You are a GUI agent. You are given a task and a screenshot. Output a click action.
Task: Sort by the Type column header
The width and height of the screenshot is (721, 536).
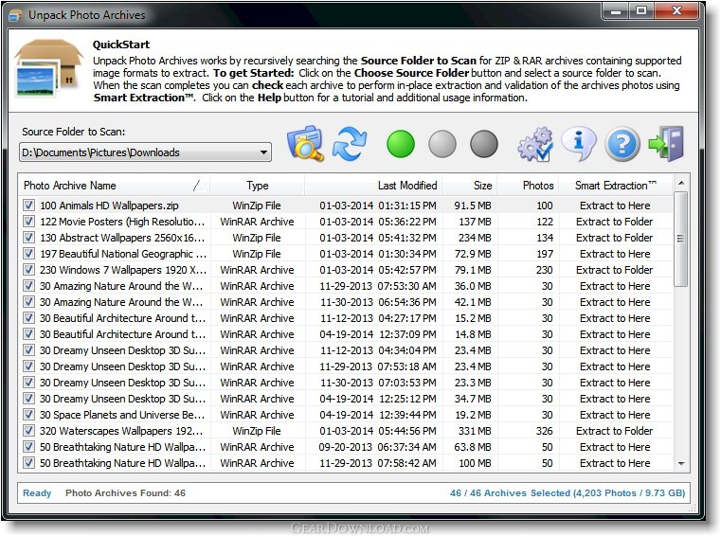coord(257,186)
